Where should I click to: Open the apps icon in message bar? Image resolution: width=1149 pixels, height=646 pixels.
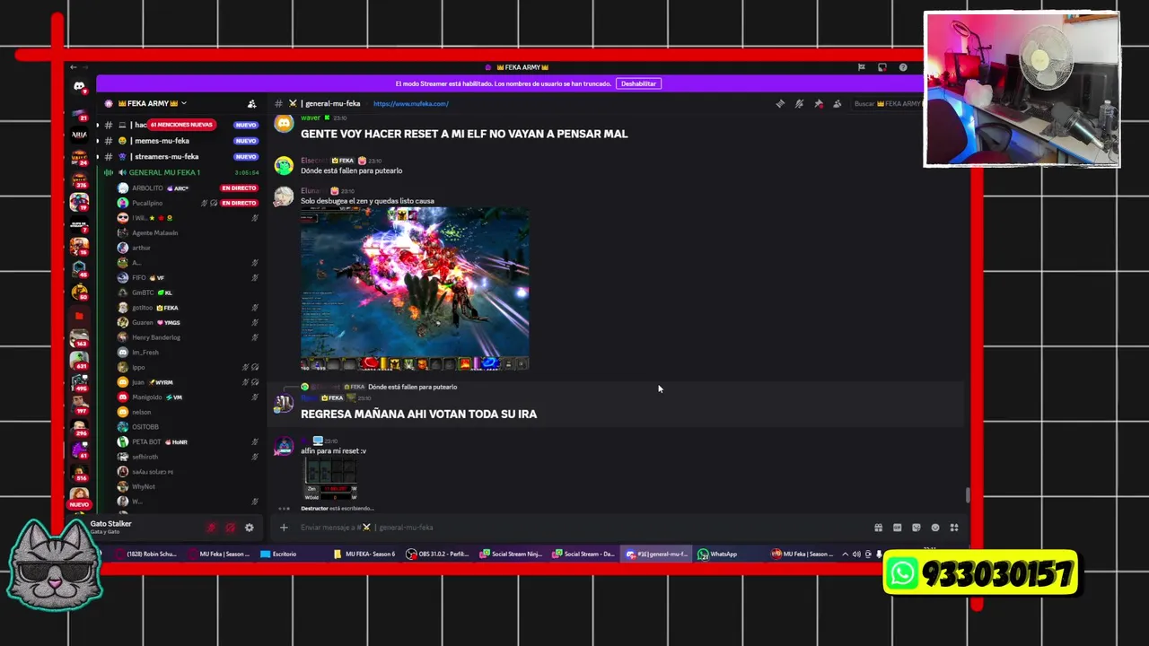[954, 528]
